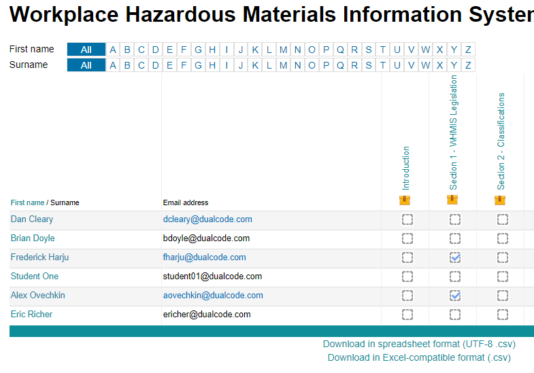Download in spreadsheet format (UTF-8 .csv)
534x373 pixels.
416,344
